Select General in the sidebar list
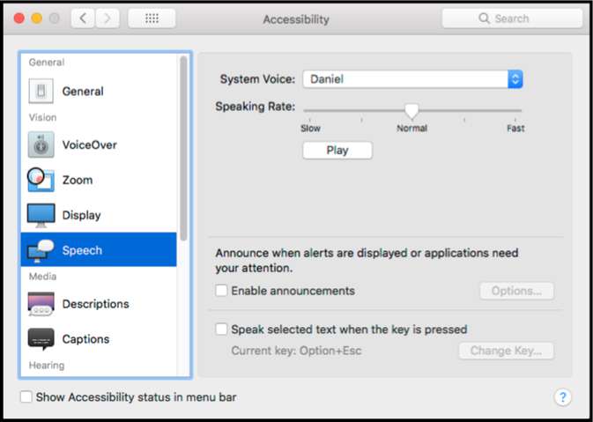This screenshot has width=593, height=422. (x=99, y=91)
